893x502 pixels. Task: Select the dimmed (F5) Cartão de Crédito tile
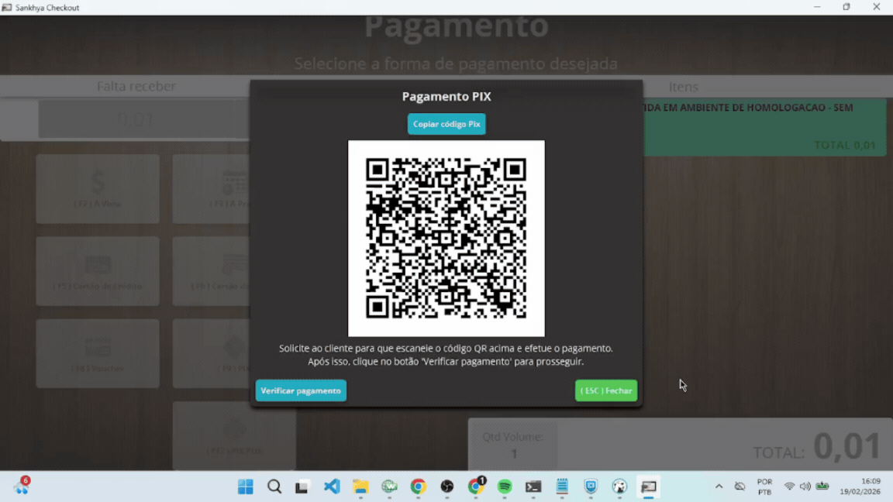point(98,271)
